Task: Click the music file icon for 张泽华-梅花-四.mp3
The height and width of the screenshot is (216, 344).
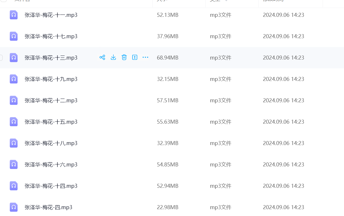Action: (x=14, y=207)
